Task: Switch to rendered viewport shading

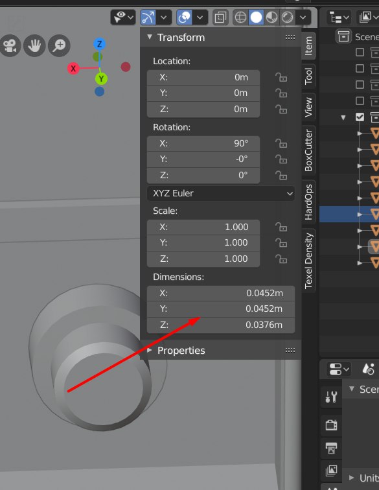Action: tap(287, 17)
